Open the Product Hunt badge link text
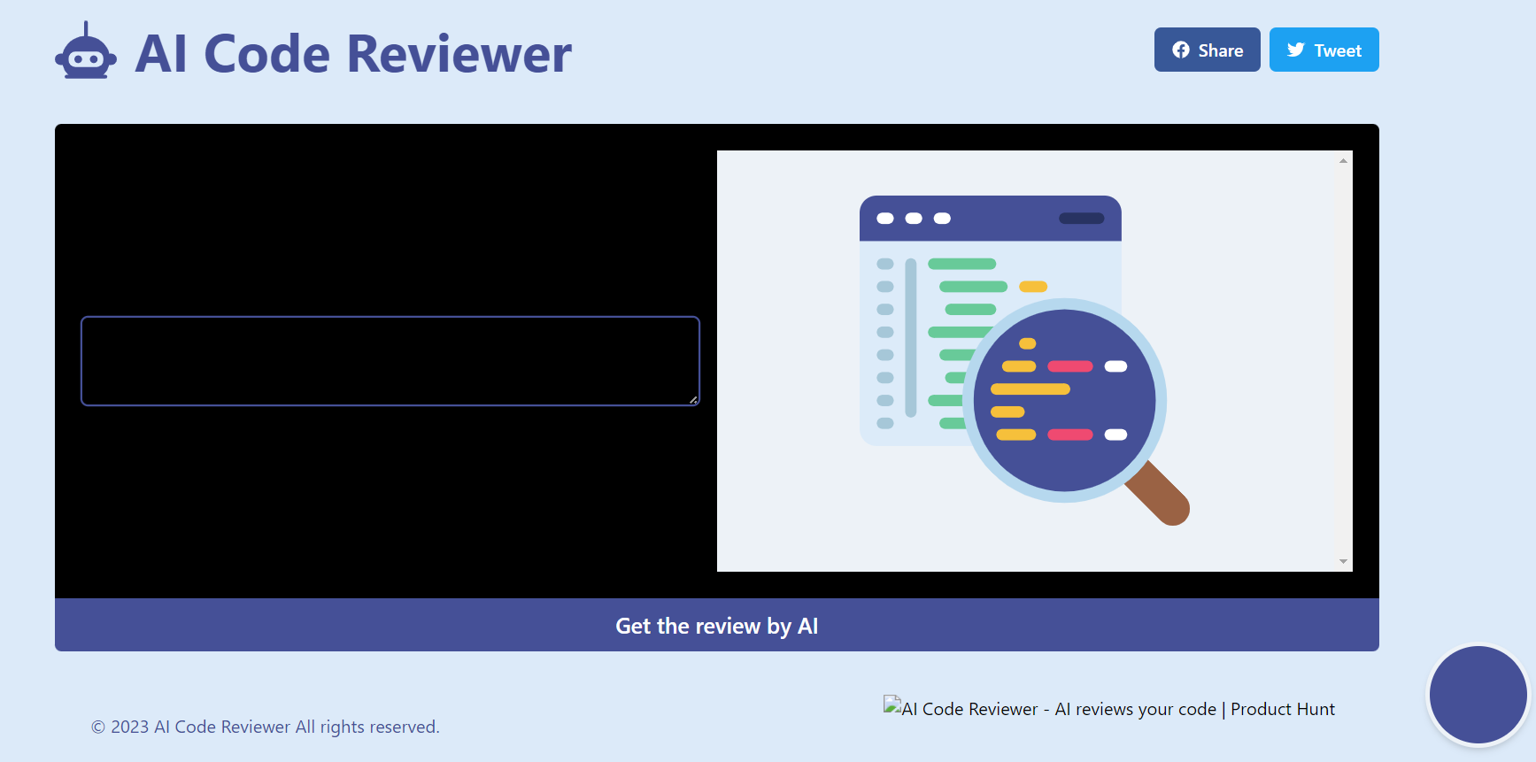The image size is (1536, 762). pos(1117,709)
